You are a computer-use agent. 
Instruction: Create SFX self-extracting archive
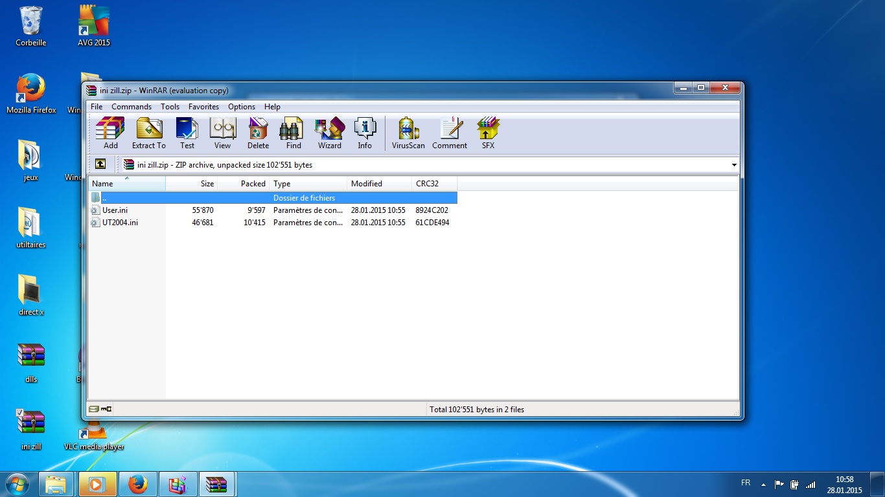(x=488, y=133)
